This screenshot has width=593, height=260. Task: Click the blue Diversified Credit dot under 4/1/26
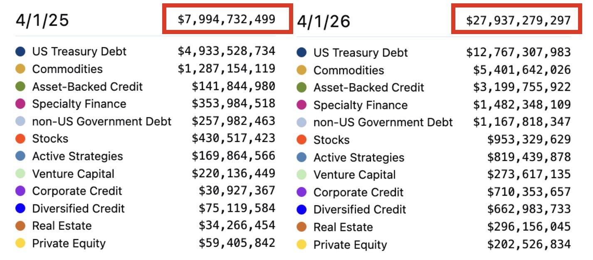pyautogui.click(x=302, y=210)
